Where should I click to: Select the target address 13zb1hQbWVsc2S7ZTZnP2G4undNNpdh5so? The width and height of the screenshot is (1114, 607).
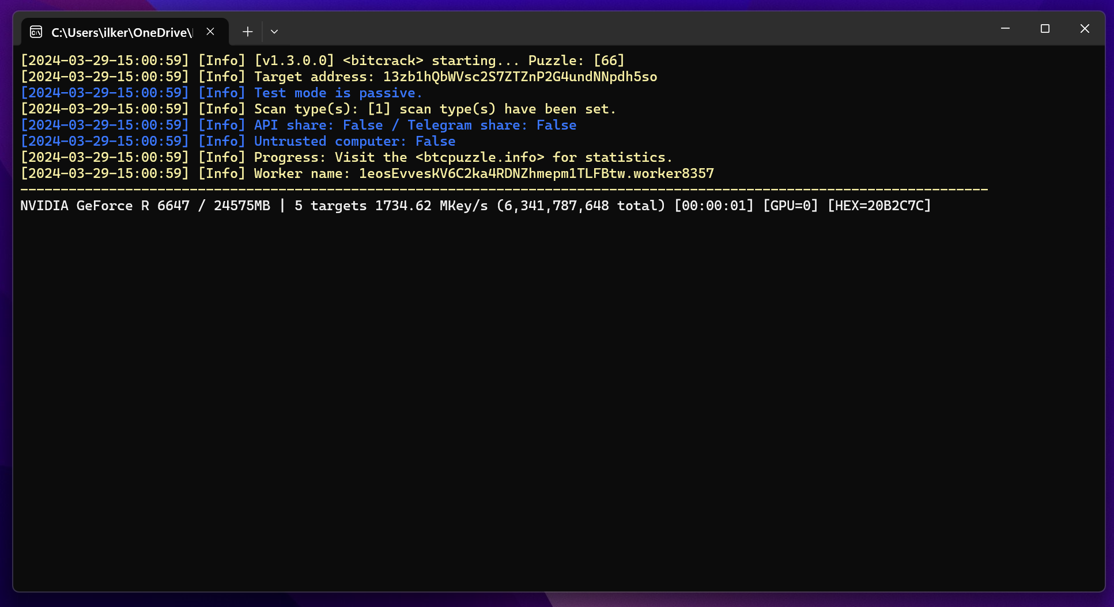click(520, 77)
